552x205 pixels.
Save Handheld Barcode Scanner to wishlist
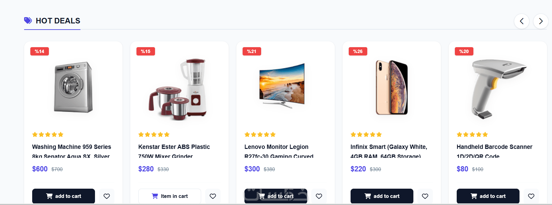point(531,196)
